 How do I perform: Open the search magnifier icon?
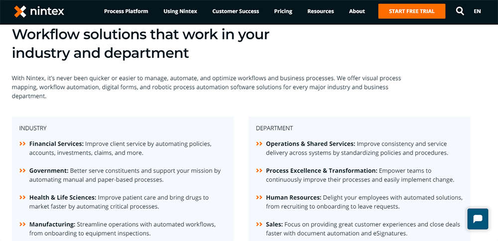[x=460, y=11]
